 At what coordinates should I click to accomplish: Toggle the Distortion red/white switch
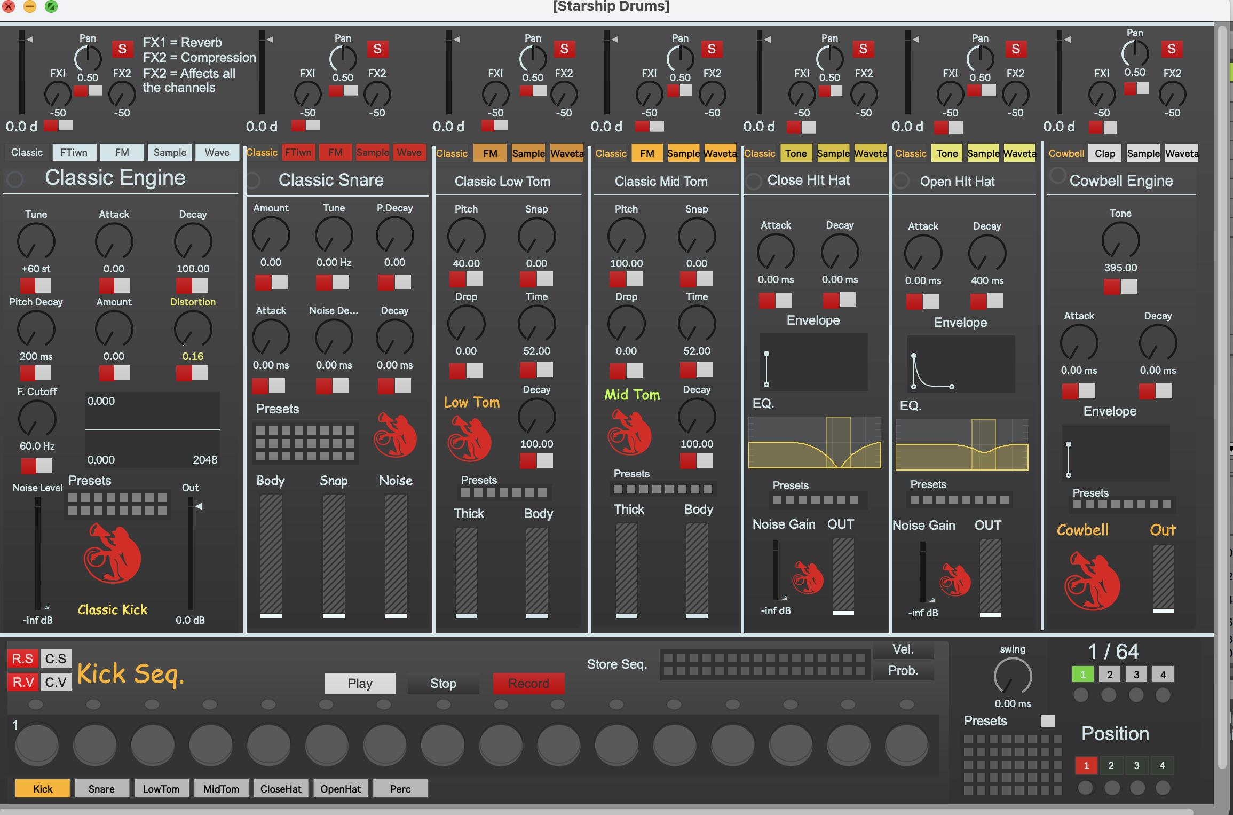pos(192,373)
